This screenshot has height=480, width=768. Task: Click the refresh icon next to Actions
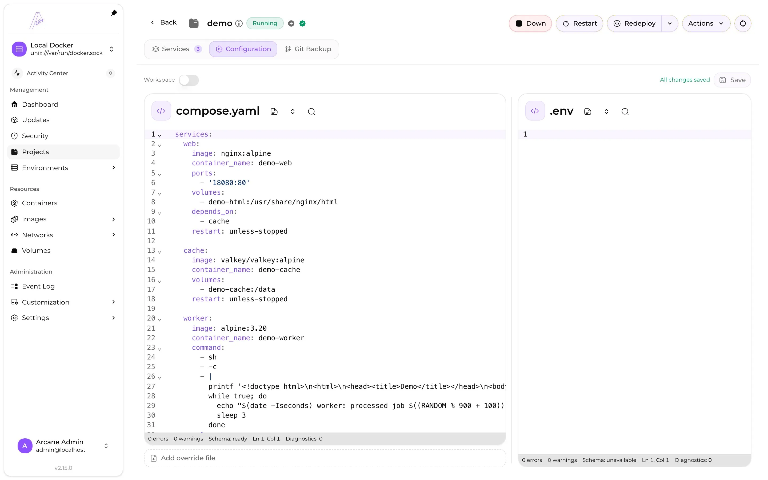coord(743,23)
